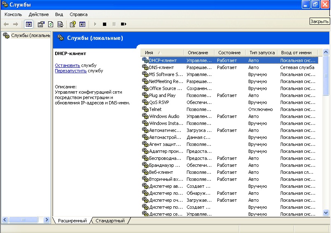331x233 pixels.
Task: Click the vertical scrollbar thumb
Action: (x=326, y=76)
